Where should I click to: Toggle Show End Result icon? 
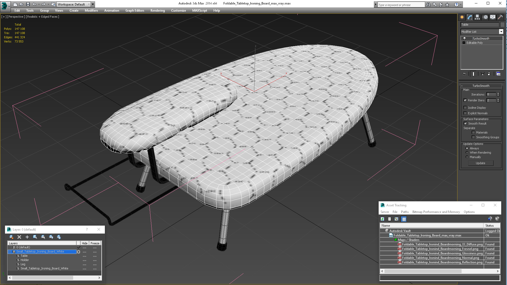[473, 74]
